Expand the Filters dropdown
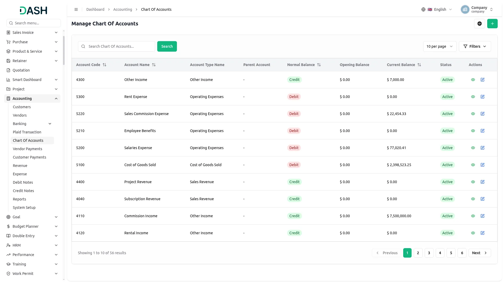Viewport: 504px width, 283px height. (x=475, y=46)
